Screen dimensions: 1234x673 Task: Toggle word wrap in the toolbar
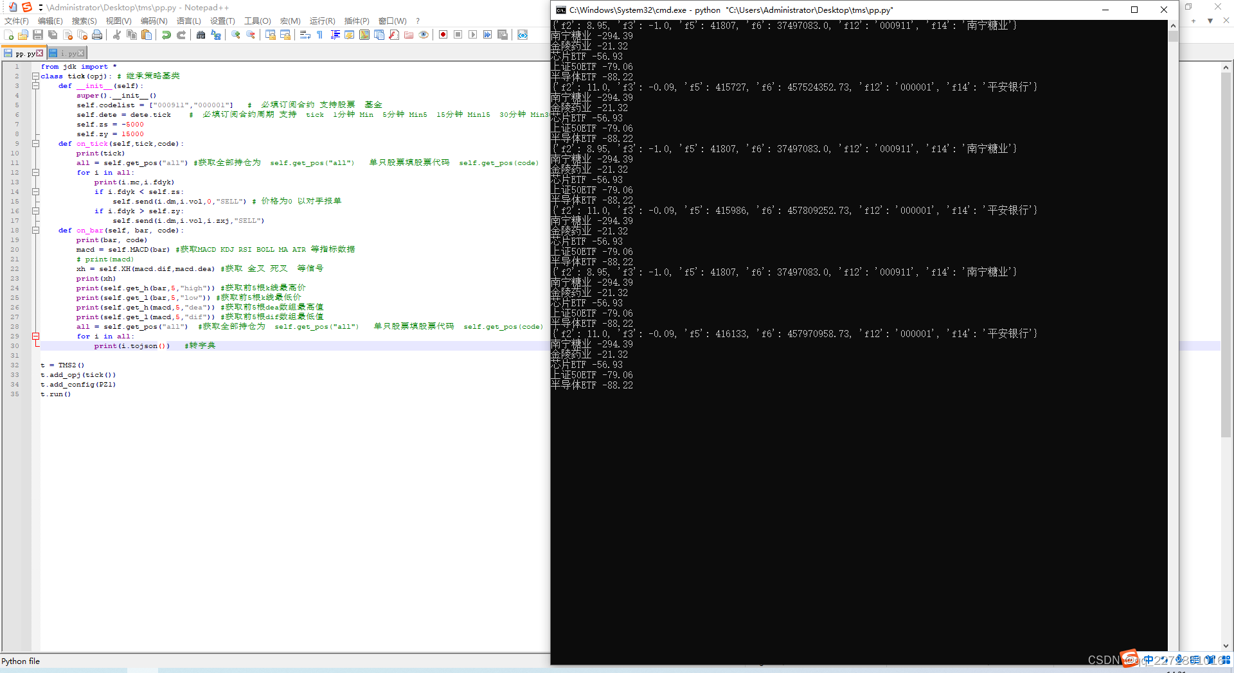(x=305, y=35)
